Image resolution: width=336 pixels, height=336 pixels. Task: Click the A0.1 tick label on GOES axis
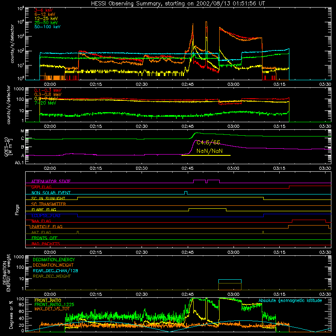coord(19,163)
